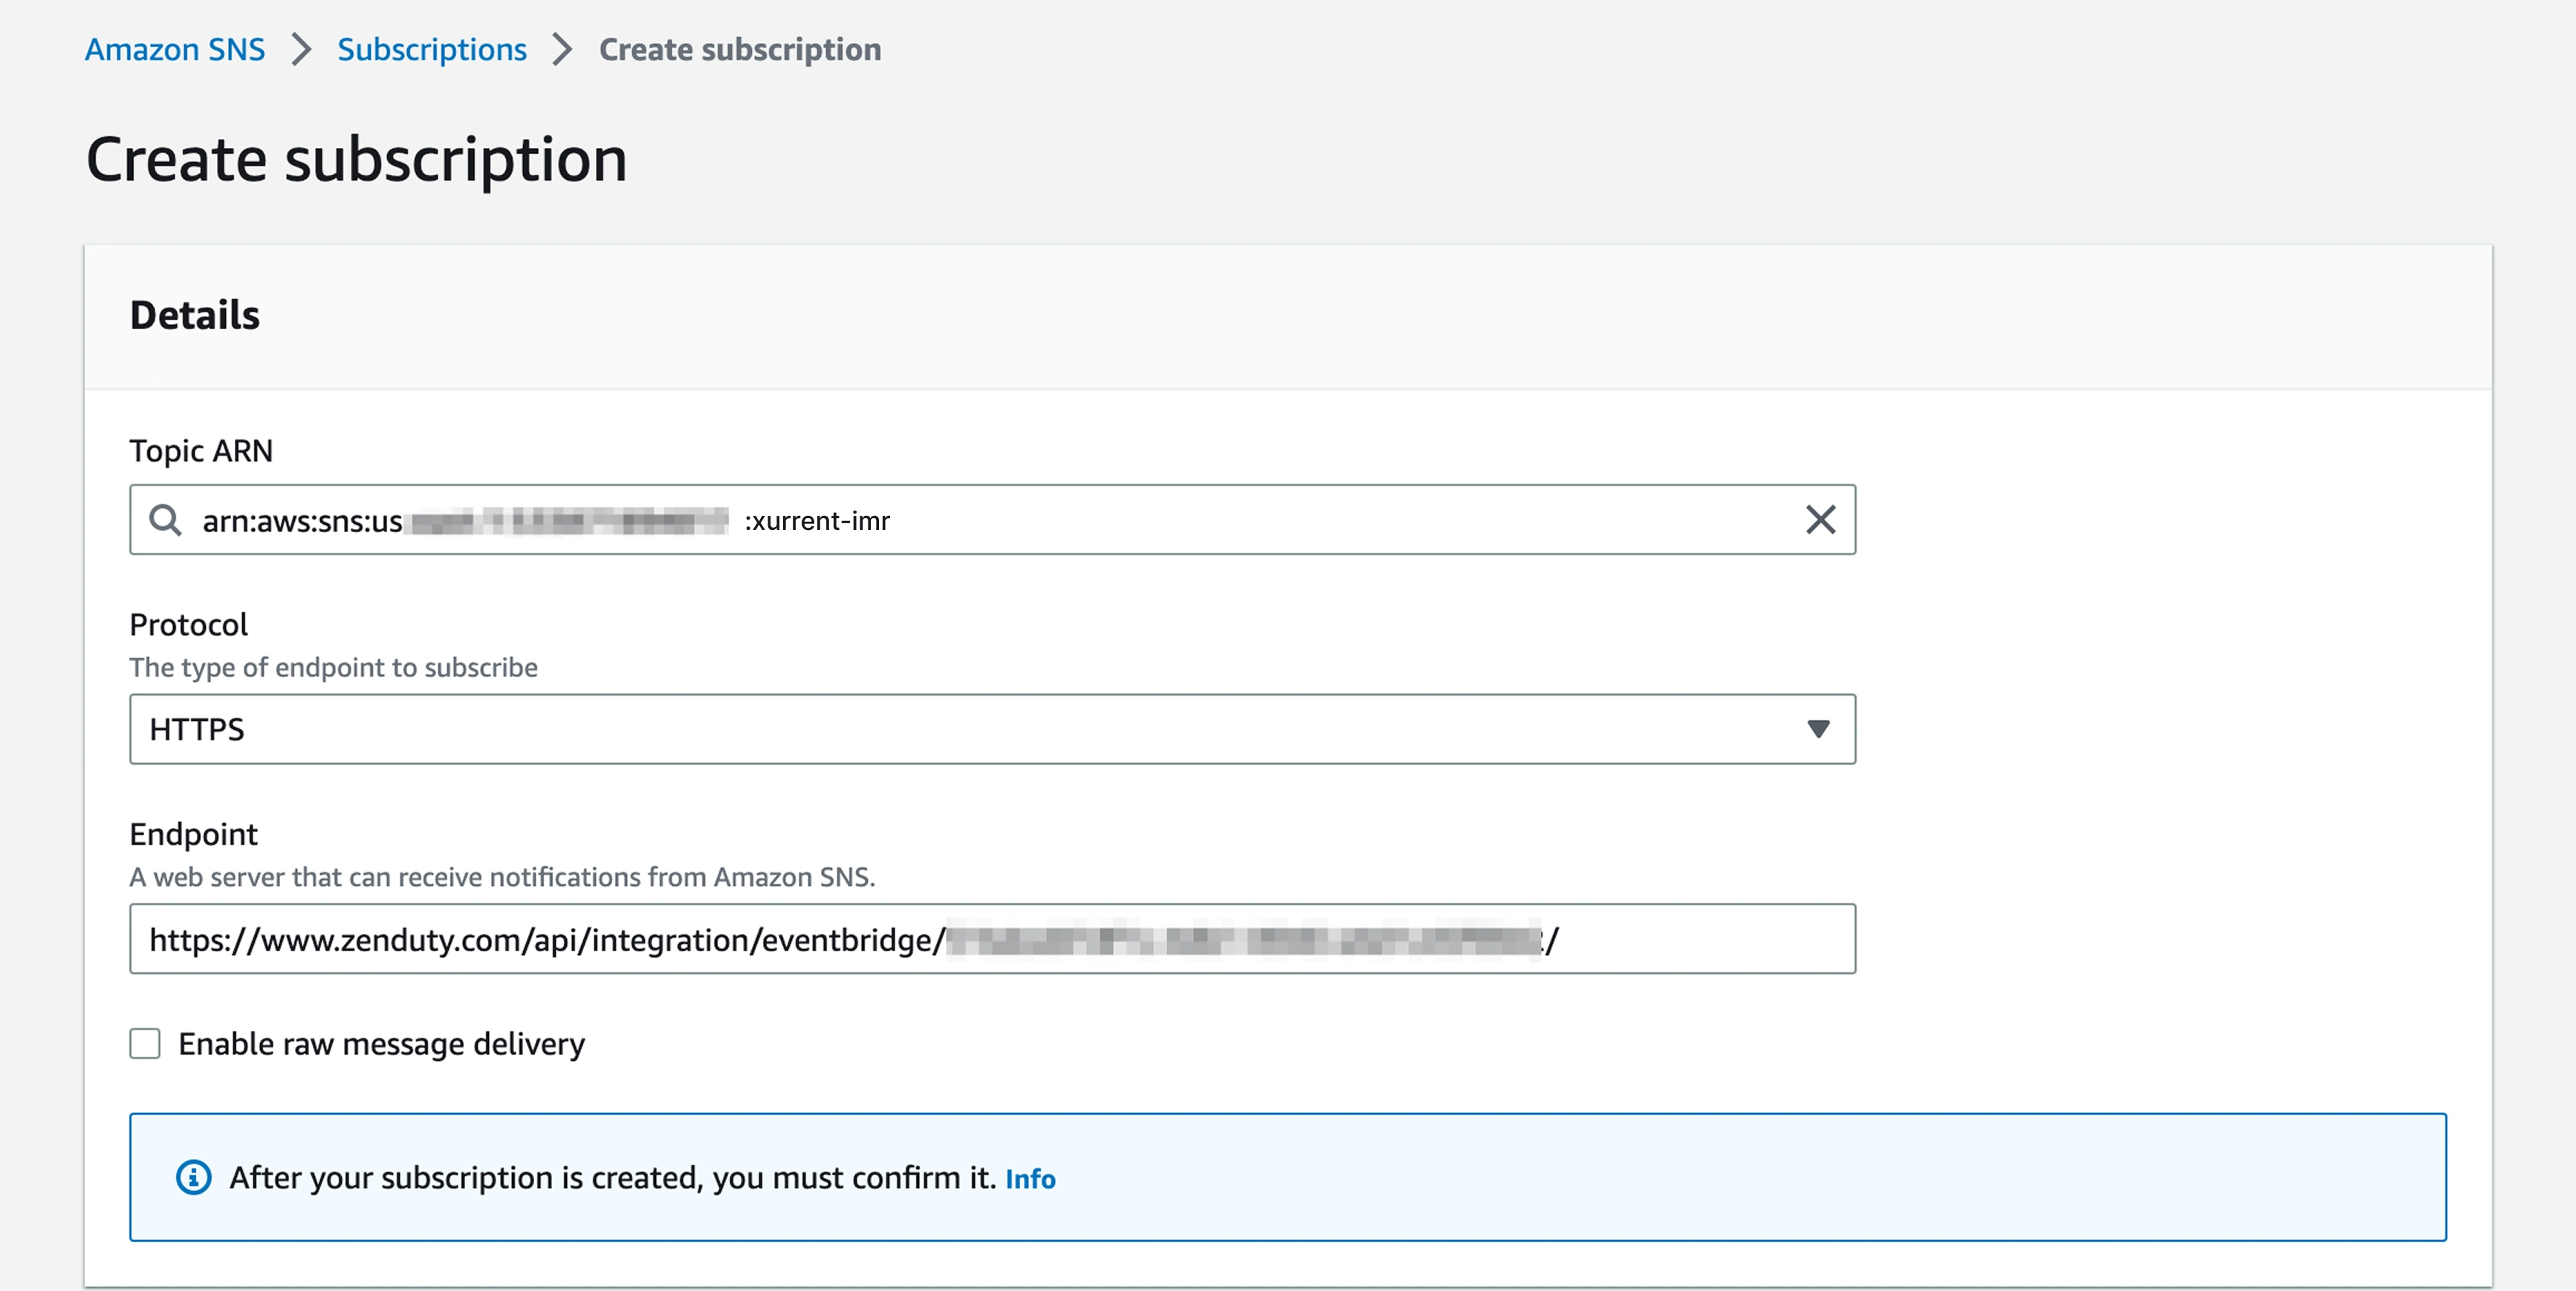
Task: Click the chevron after Amazon SNS breadcrumb
Action: tap(301, 49)
